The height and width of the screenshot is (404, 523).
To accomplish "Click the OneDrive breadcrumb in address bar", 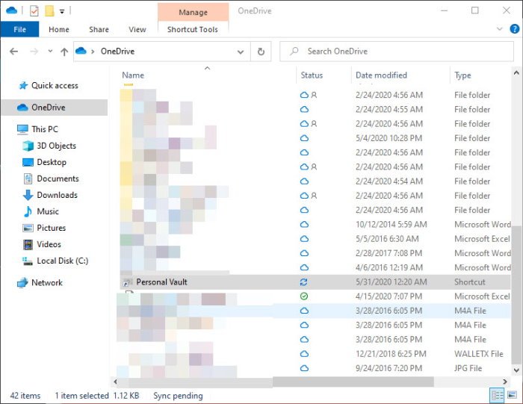I will tap(117, 51).
